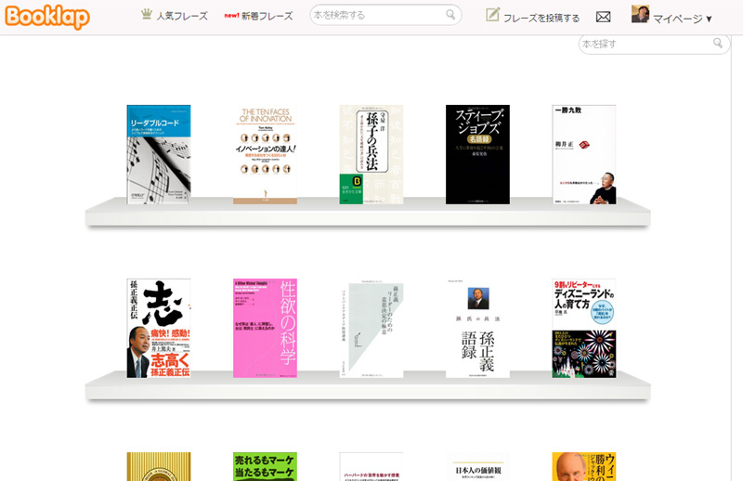Open the 一勝九敗 book cover
Image resolution: width=743 pixels, height=481 pixels.
point(584,154)
